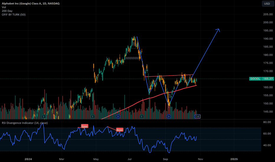Click the first Bear divergence label in April
The height and width of the screenshot is (162, 275).
click(84, 126)
